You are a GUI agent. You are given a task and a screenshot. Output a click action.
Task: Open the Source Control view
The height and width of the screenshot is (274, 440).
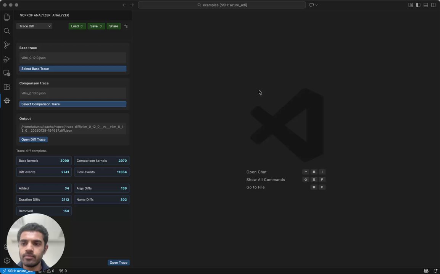[7, 45]
